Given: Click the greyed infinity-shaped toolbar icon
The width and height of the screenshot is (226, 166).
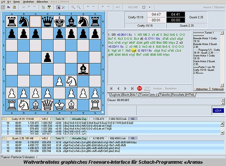Looking at the screenshot, I should [23, 7].
